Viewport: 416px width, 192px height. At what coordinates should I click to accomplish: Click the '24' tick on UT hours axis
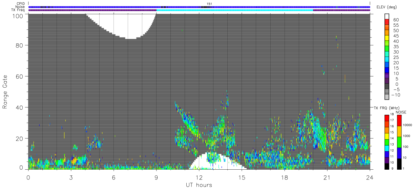coord(370,177)
